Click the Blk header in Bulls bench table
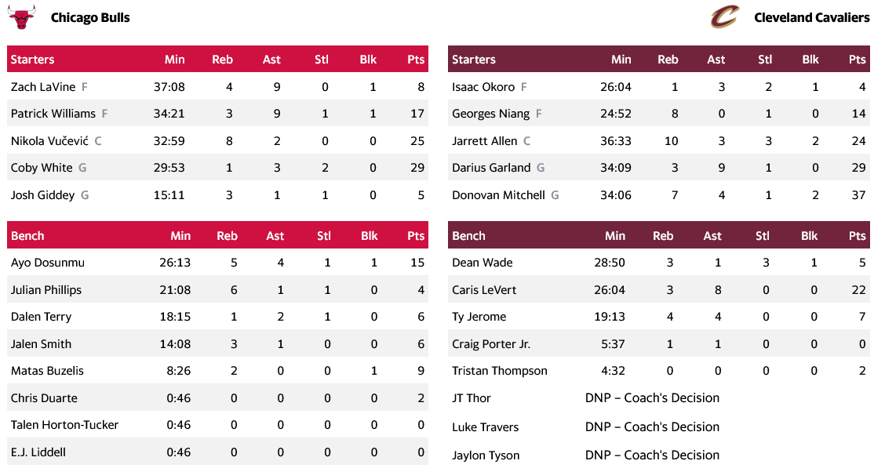 (369, 236)
